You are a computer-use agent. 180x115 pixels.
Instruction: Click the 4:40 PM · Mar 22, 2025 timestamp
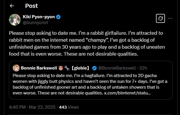[x=32, y=107]
